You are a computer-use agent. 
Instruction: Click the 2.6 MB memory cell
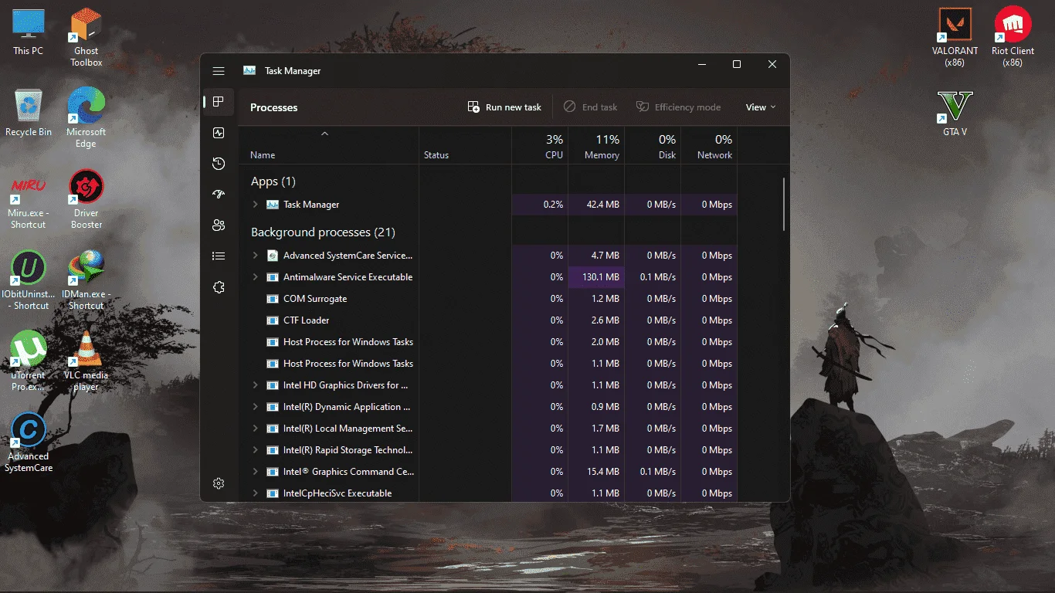click(x=596, y=320)
